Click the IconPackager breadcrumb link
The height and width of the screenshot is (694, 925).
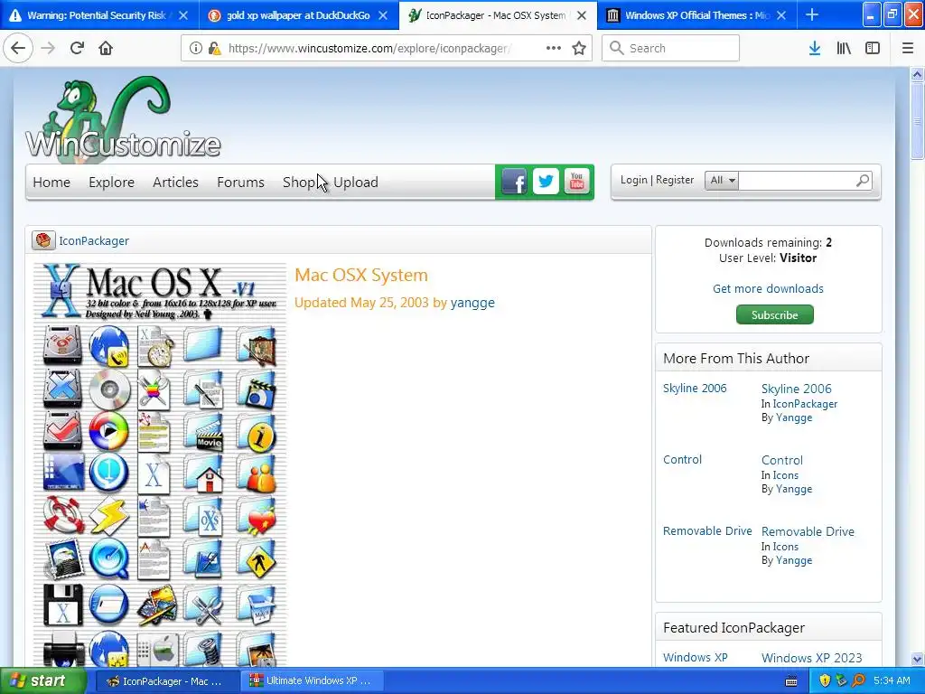pos(94,240)
